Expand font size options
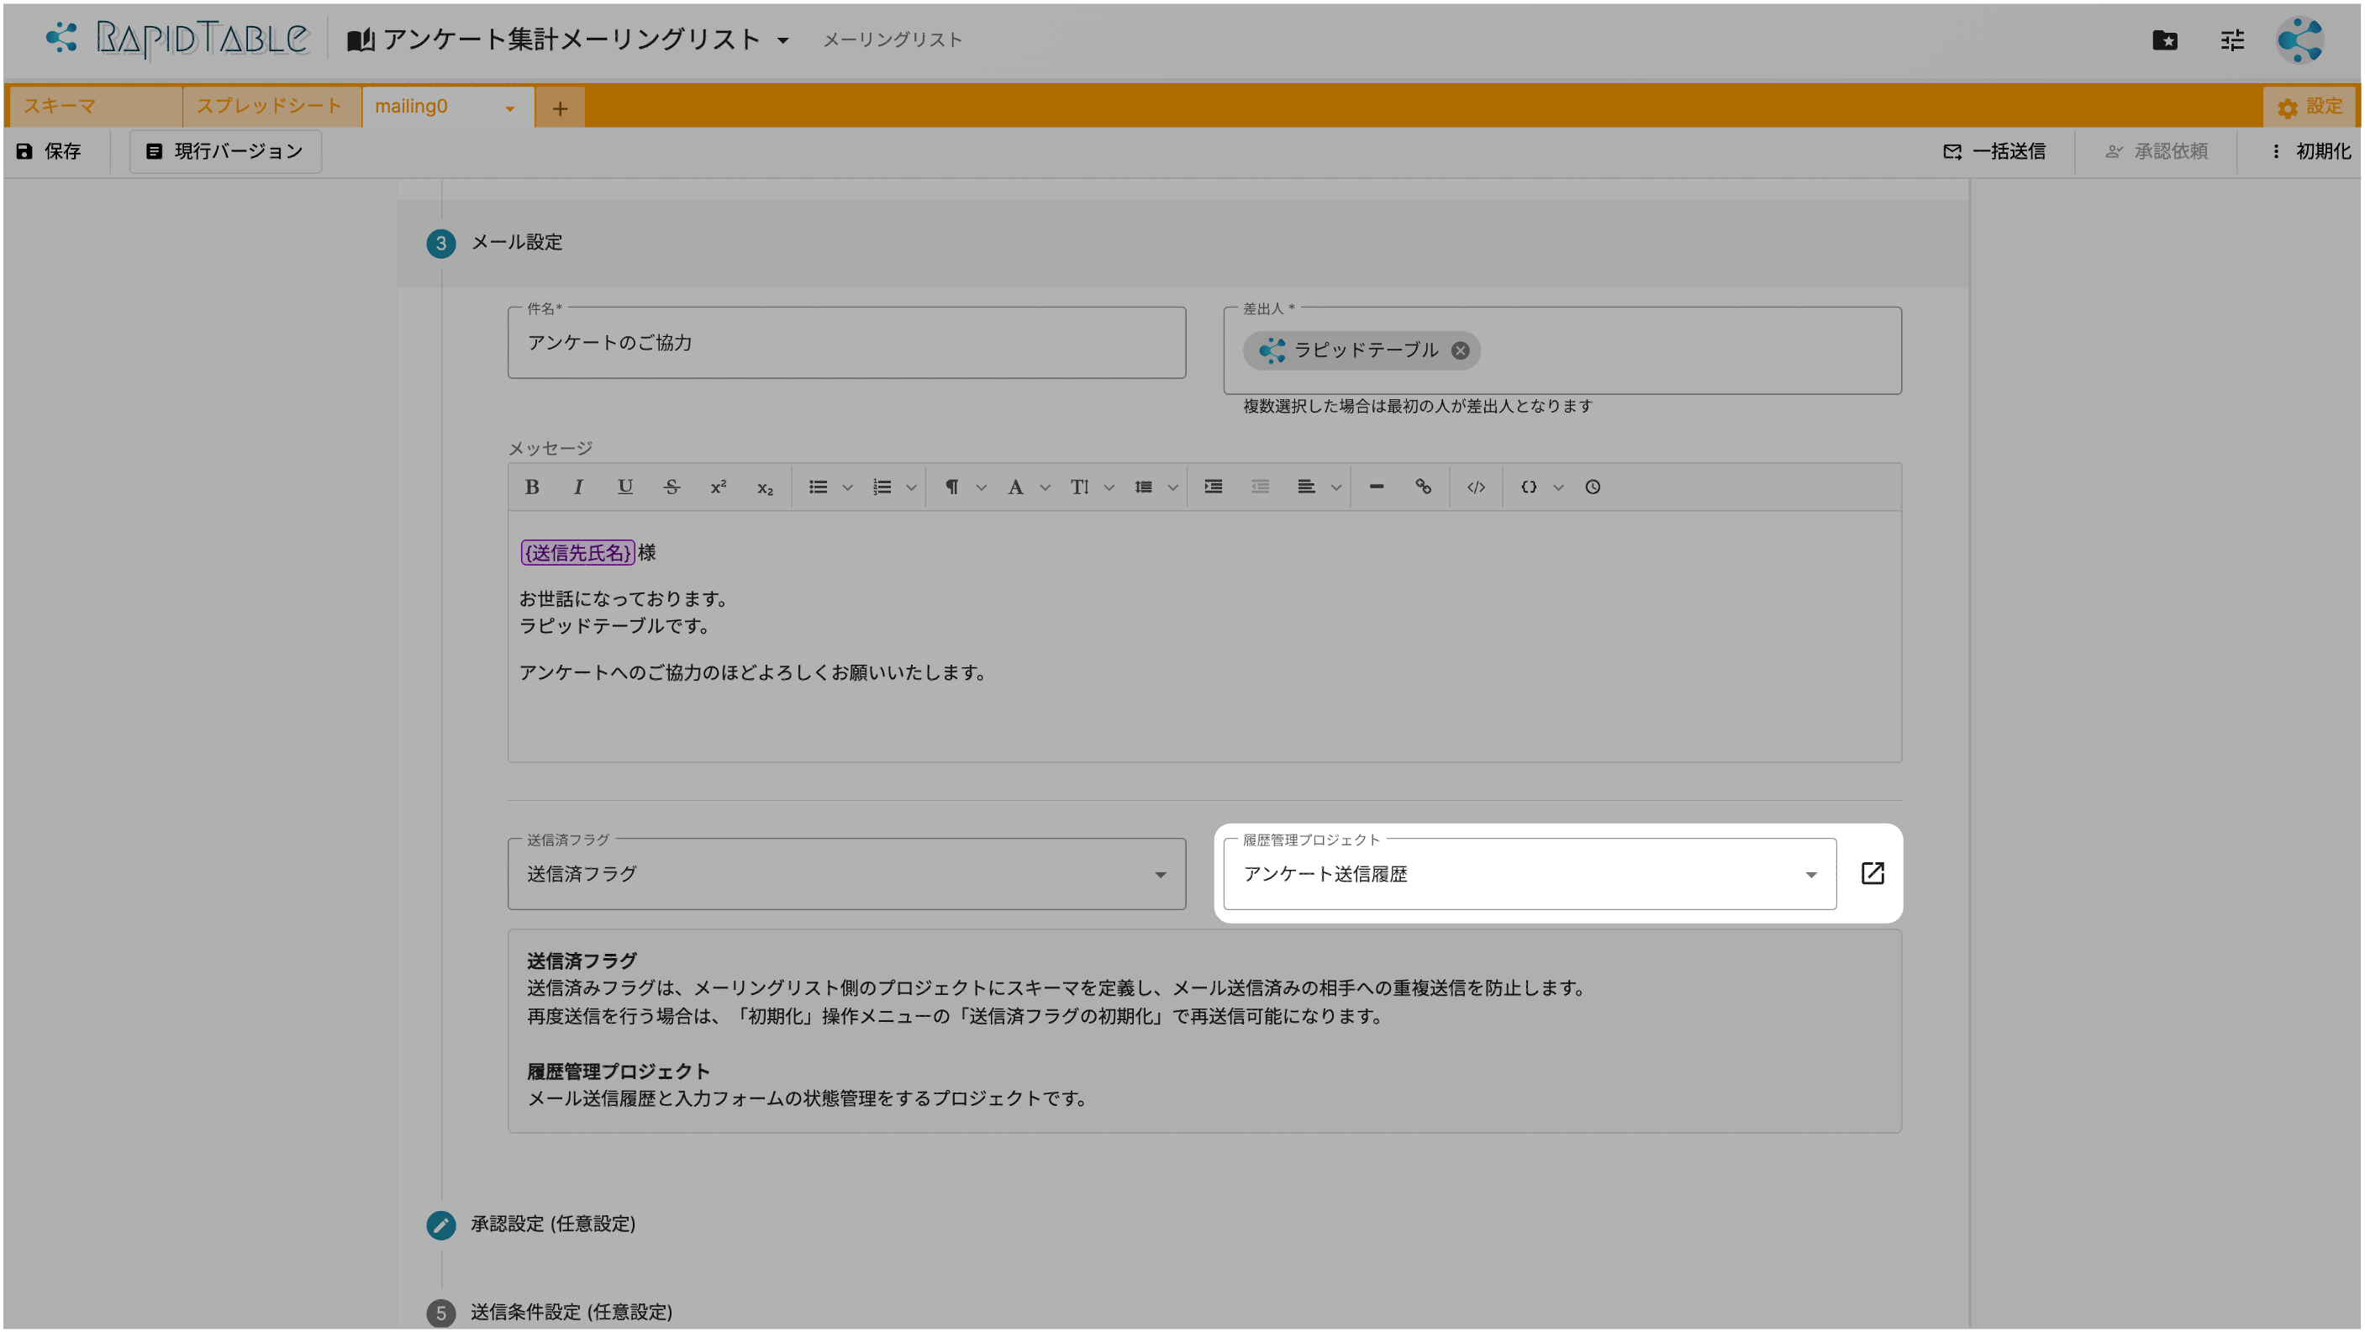 [1109, 487]
